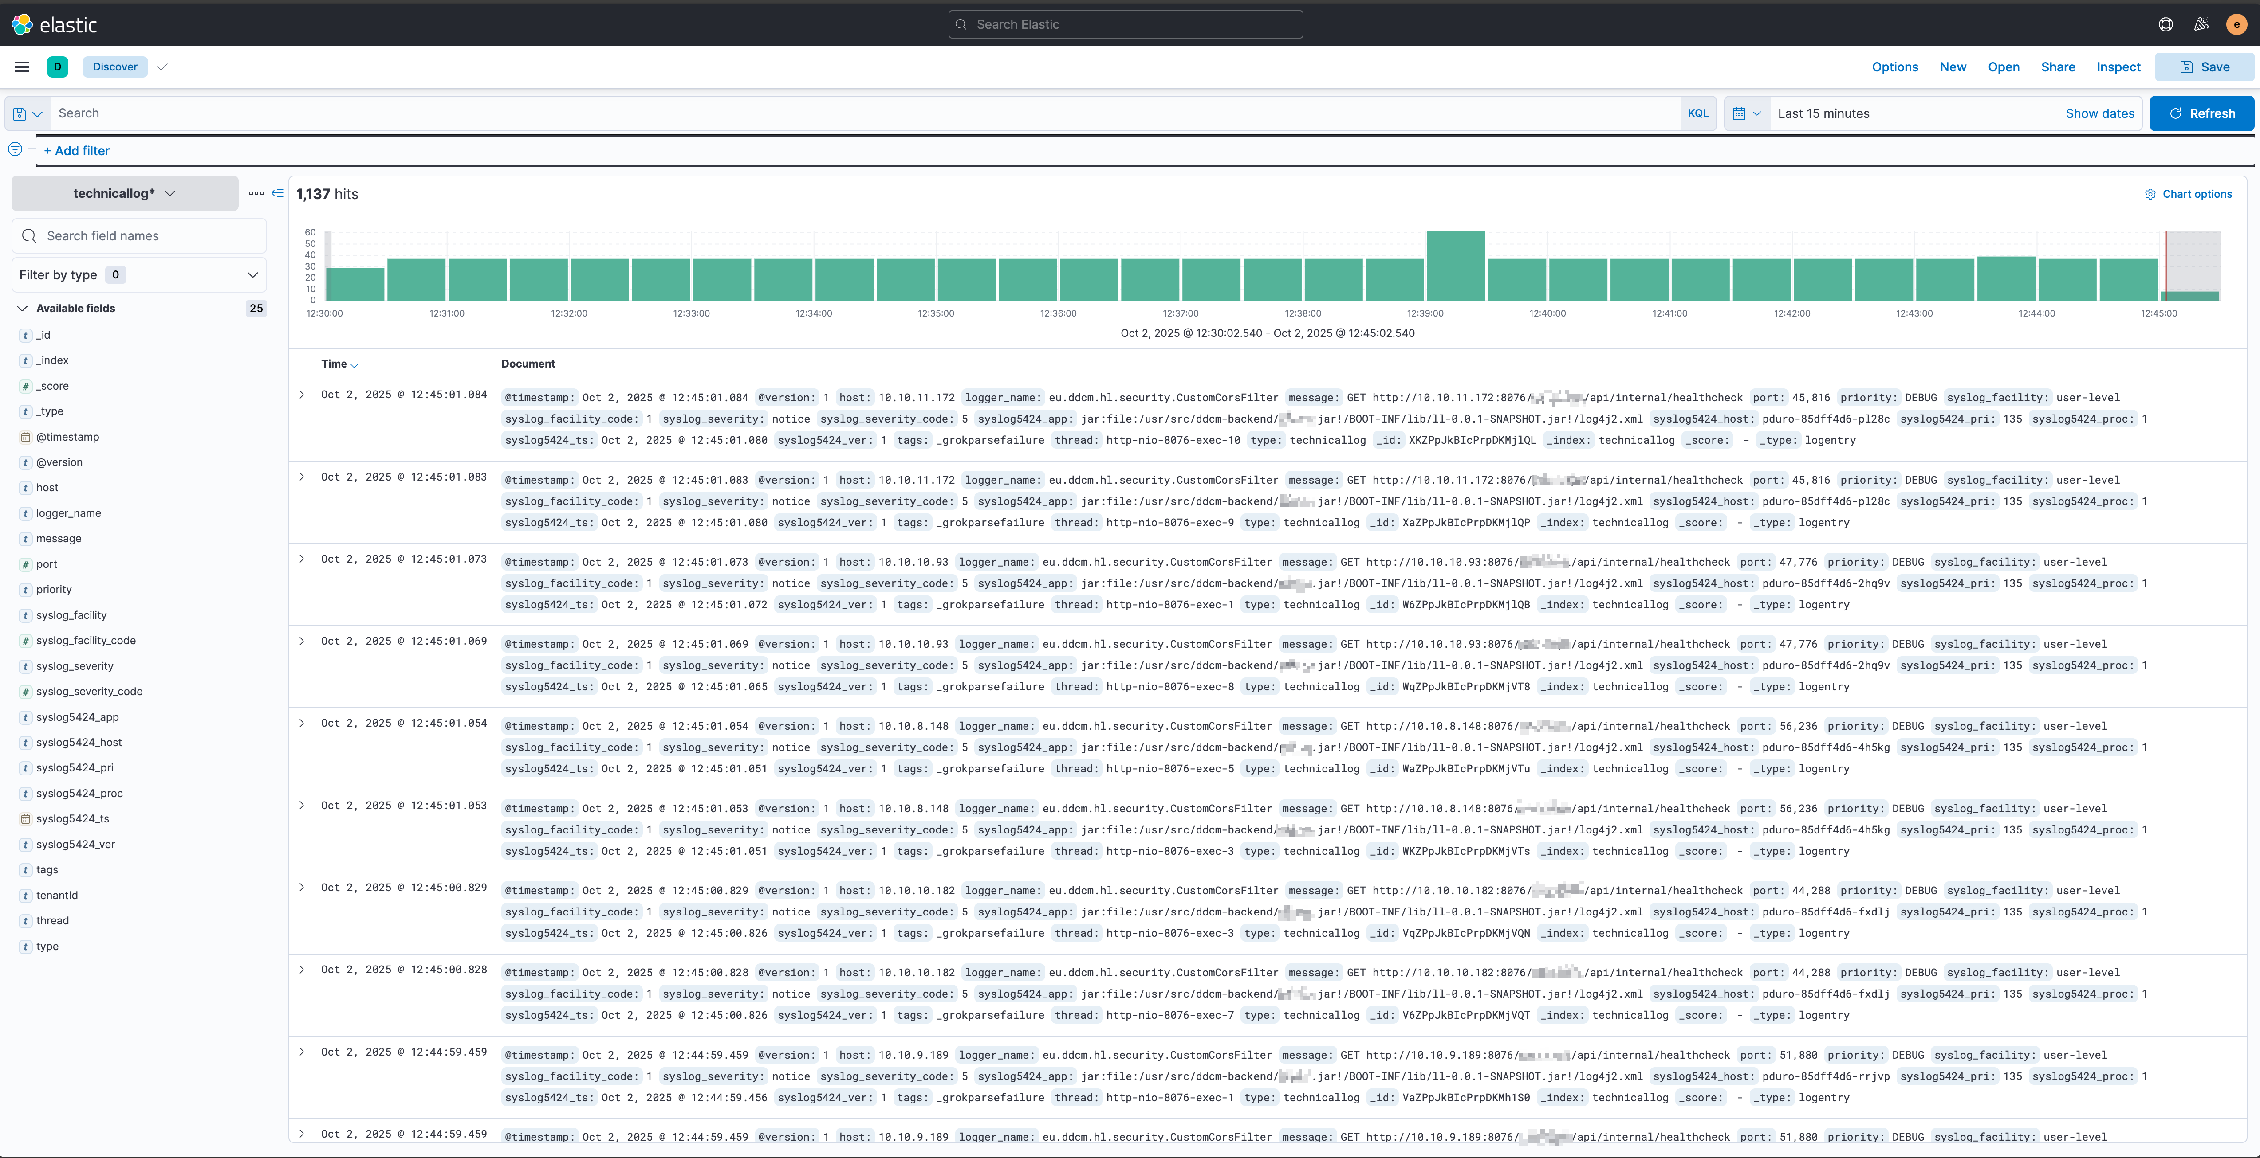
Task: Focus the Search field names input
Action: 138,236
